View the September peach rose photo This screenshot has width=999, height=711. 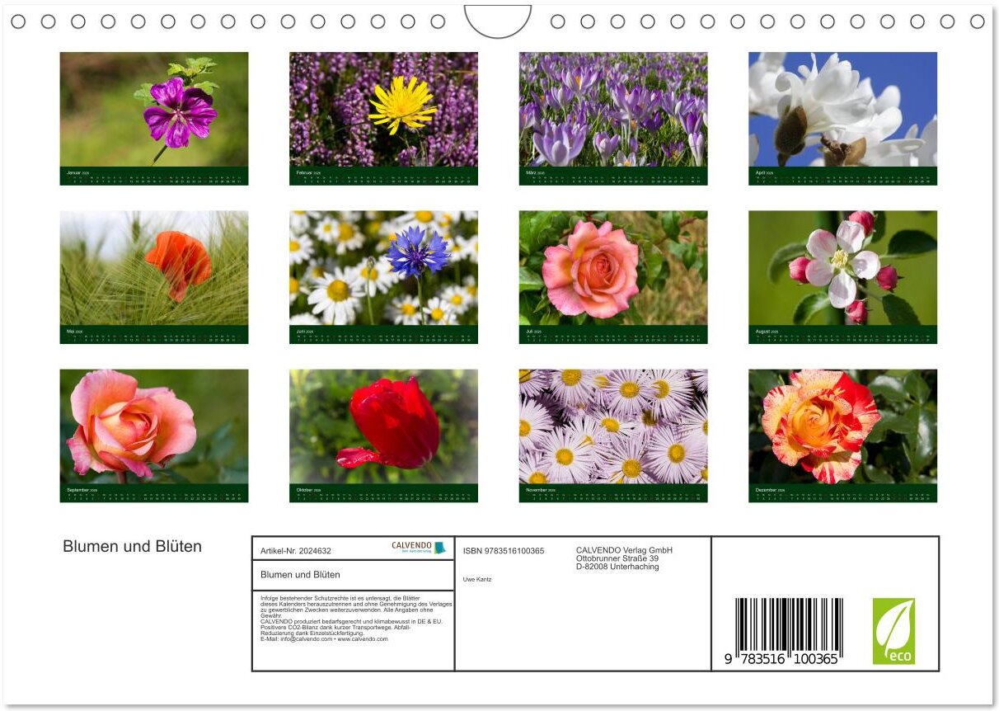tap(154, 426)
